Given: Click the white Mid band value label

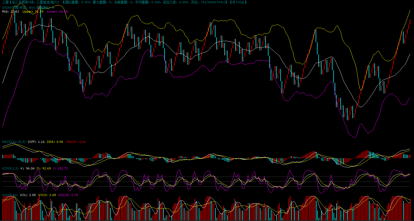Looking at the screenshot, I should click(10, 12).
